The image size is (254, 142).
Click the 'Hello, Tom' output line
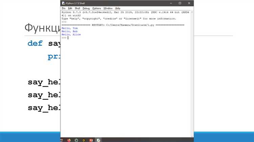(70, 28)
